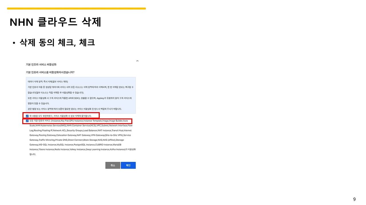The height and width of the screenshot is (205, 366).
Task: Click the '데이터 삭제 정책: 즉시 삭제' line
Action: (x=48, y=81)
